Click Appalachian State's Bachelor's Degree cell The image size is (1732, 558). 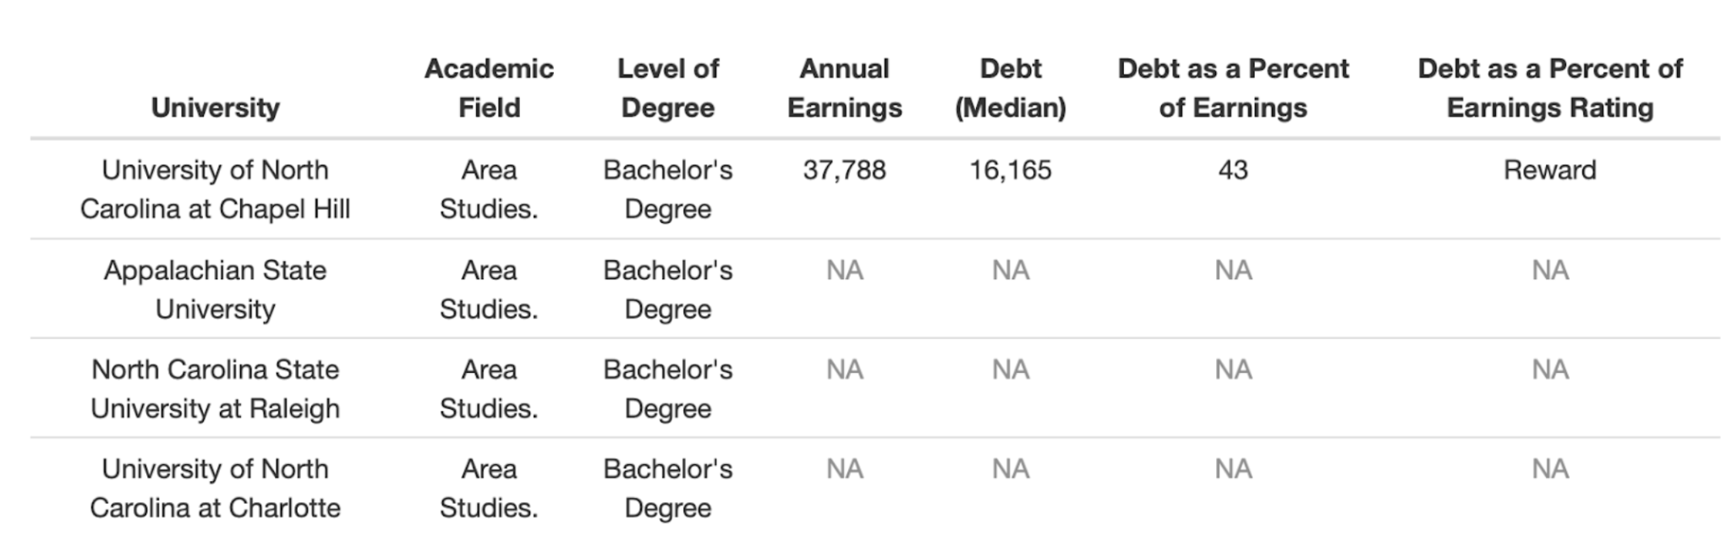click(667, 289)
